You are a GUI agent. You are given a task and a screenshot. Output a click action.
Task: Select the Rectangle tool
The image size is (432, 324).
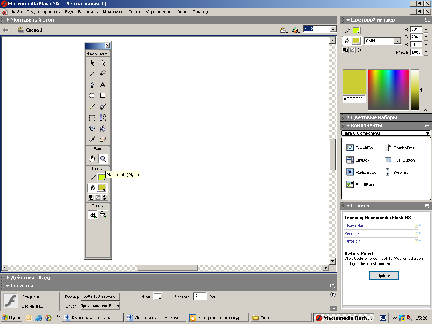click(103, 96)
